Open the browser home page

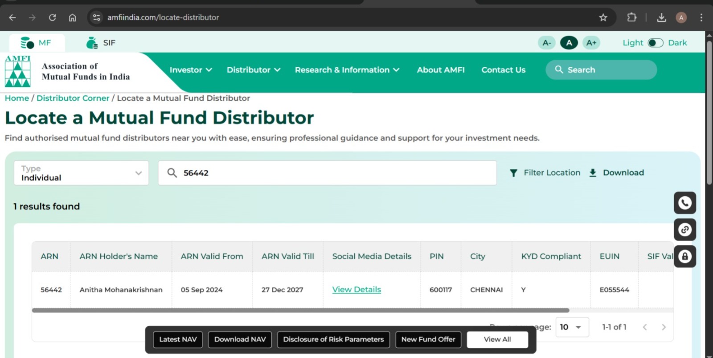click(72, 17)
